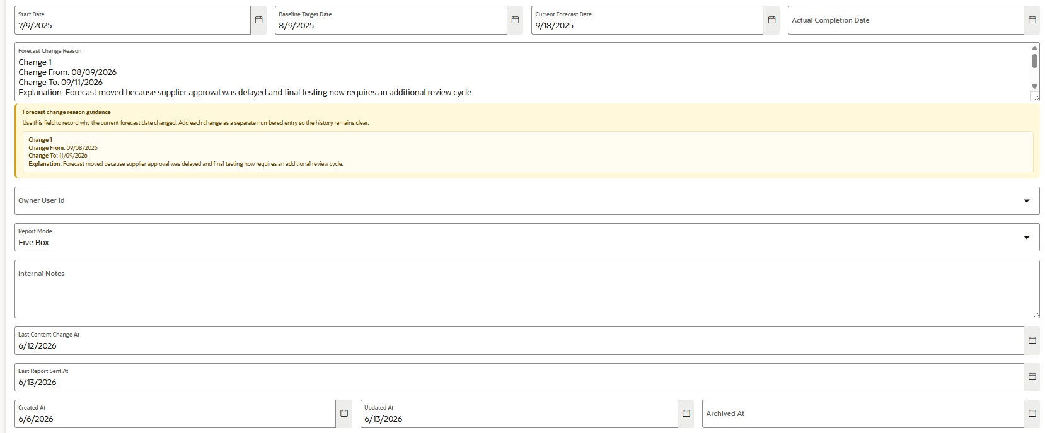Image resolution: width=1045 pixels, height=433 pixels.
Task: Open the Archived At calendar picker
Action: pos(1032,413)
